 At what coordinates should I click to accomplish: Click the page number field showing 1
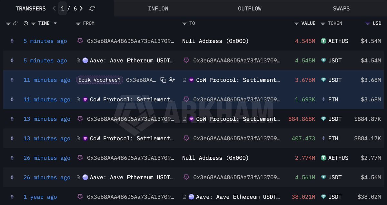coord(63,8)
